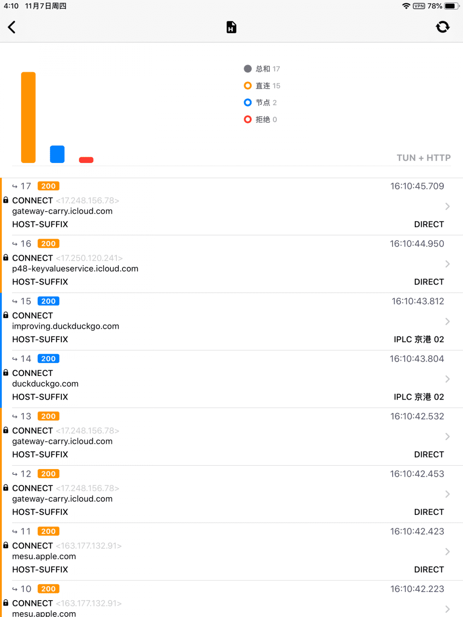
Task: Open the p48-keyvalueservice.icloud.com request details
Action: 448,264
